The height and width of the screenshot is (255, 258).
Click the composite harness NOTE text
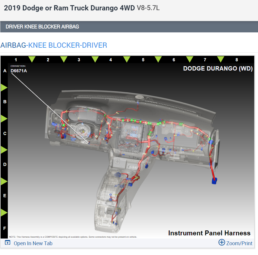(x=73, y=237)
